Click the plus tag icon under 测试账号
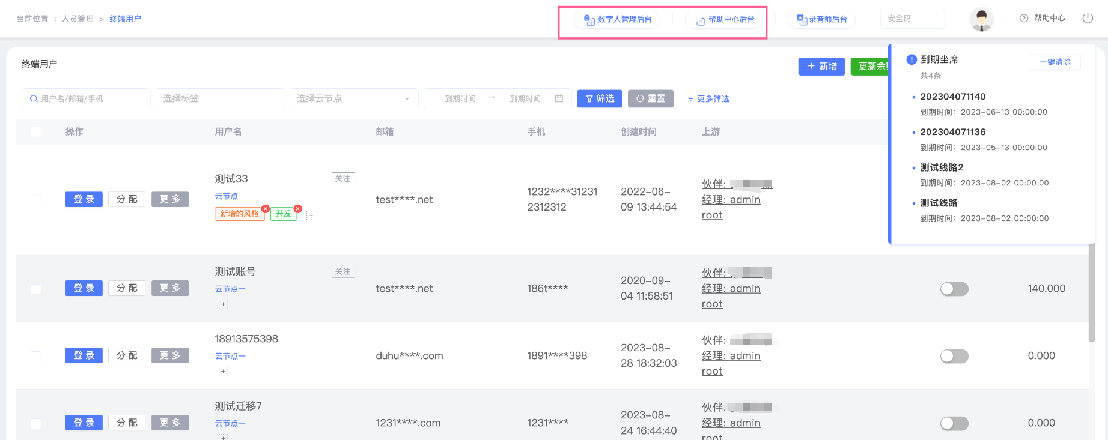 coord(223,304)
